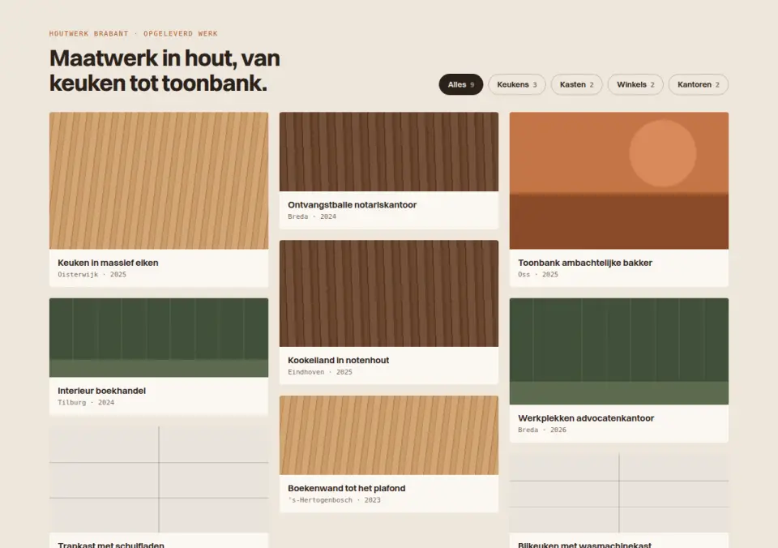Switch to the Winkels filter
Screen dimensions: 778x548
[x=635, y=84]
